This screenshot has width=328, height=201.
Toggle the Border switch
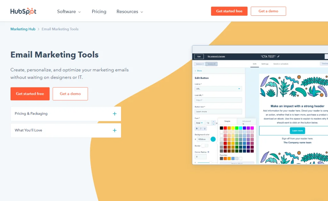204,146
